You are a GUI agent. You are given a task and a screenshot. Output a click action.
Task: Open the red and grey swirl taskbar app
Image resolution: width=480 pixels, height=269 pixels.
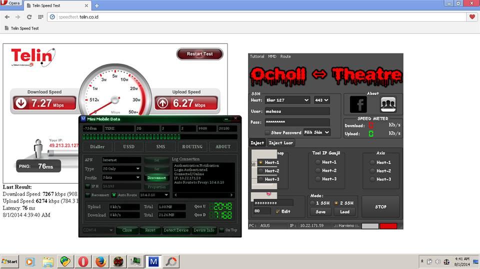click(x=171, y=262)
